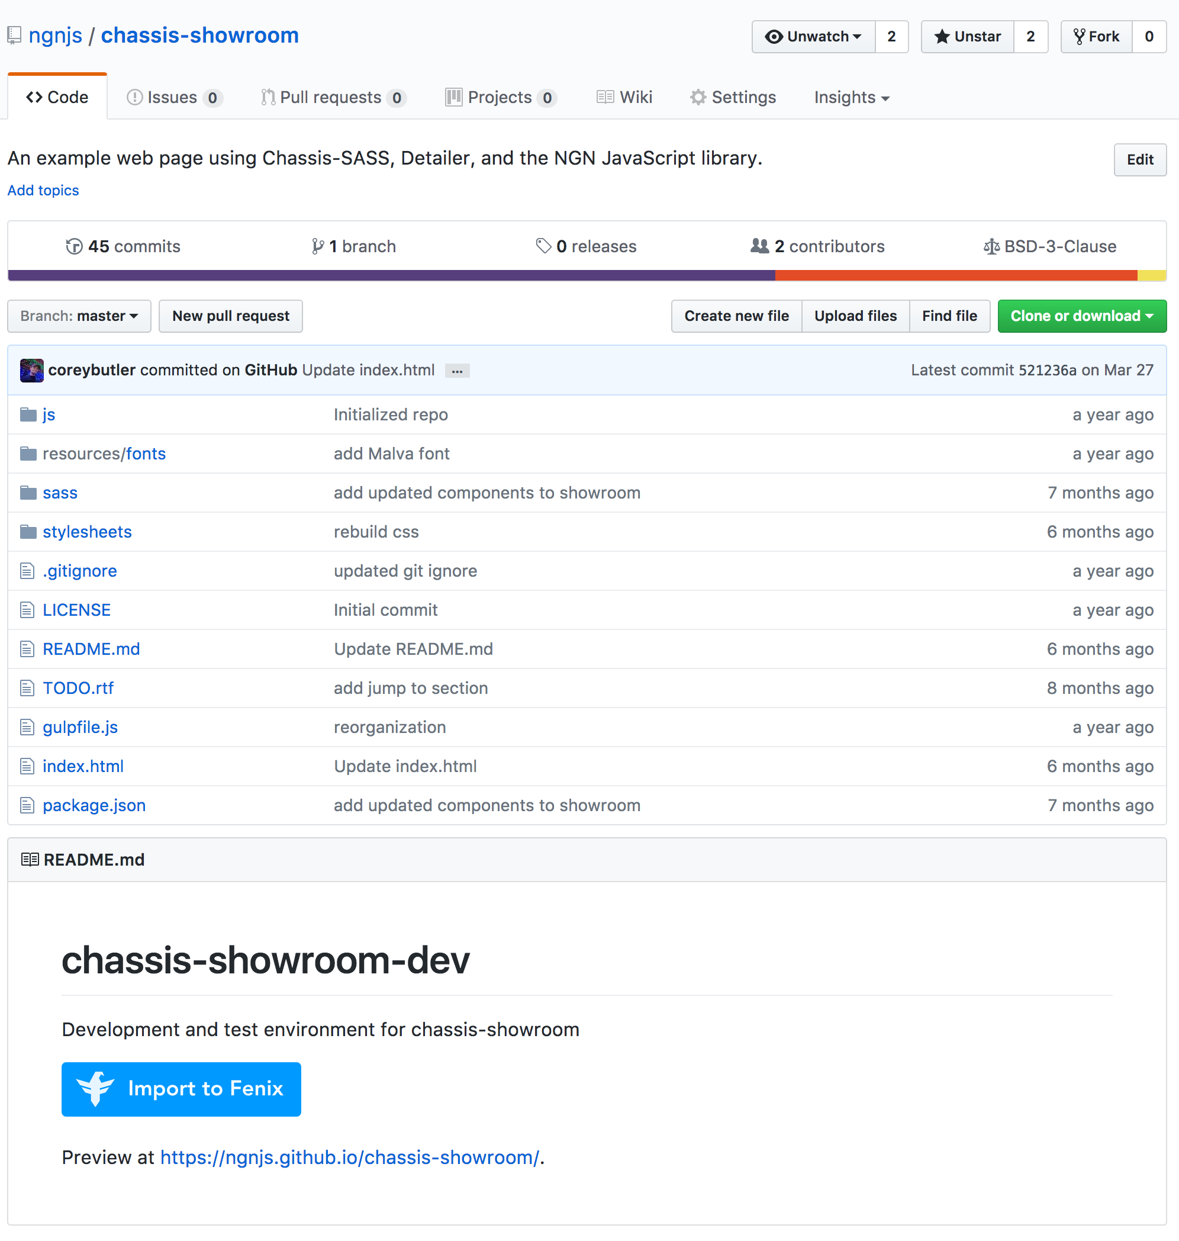Viewport: 1179px width, 1241px height.
Task: Open the chassis-showroom preview link
Action: point(350,1157)
